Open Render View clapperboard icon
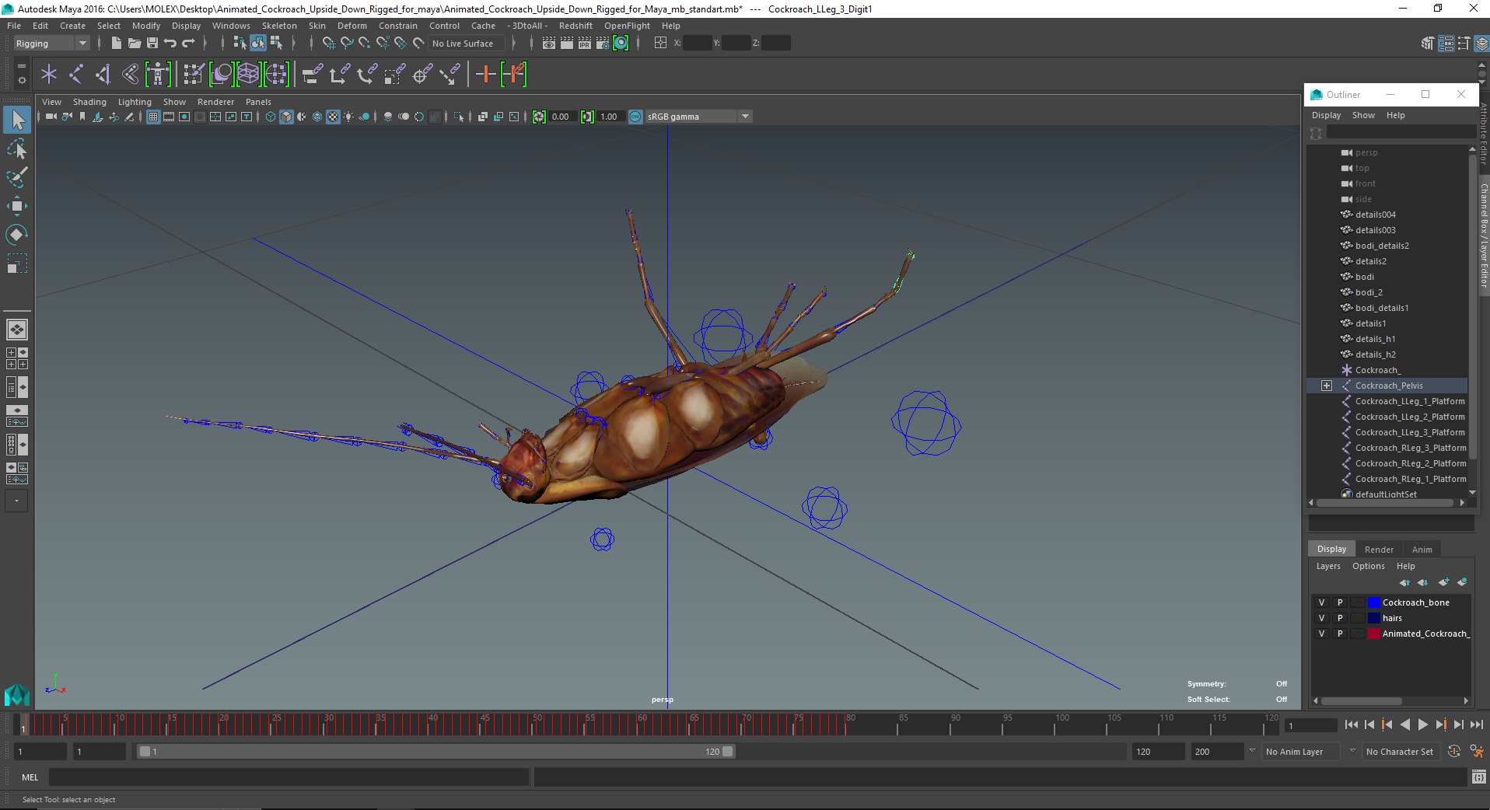This screenshot has width=1490, height=810. 548,43
